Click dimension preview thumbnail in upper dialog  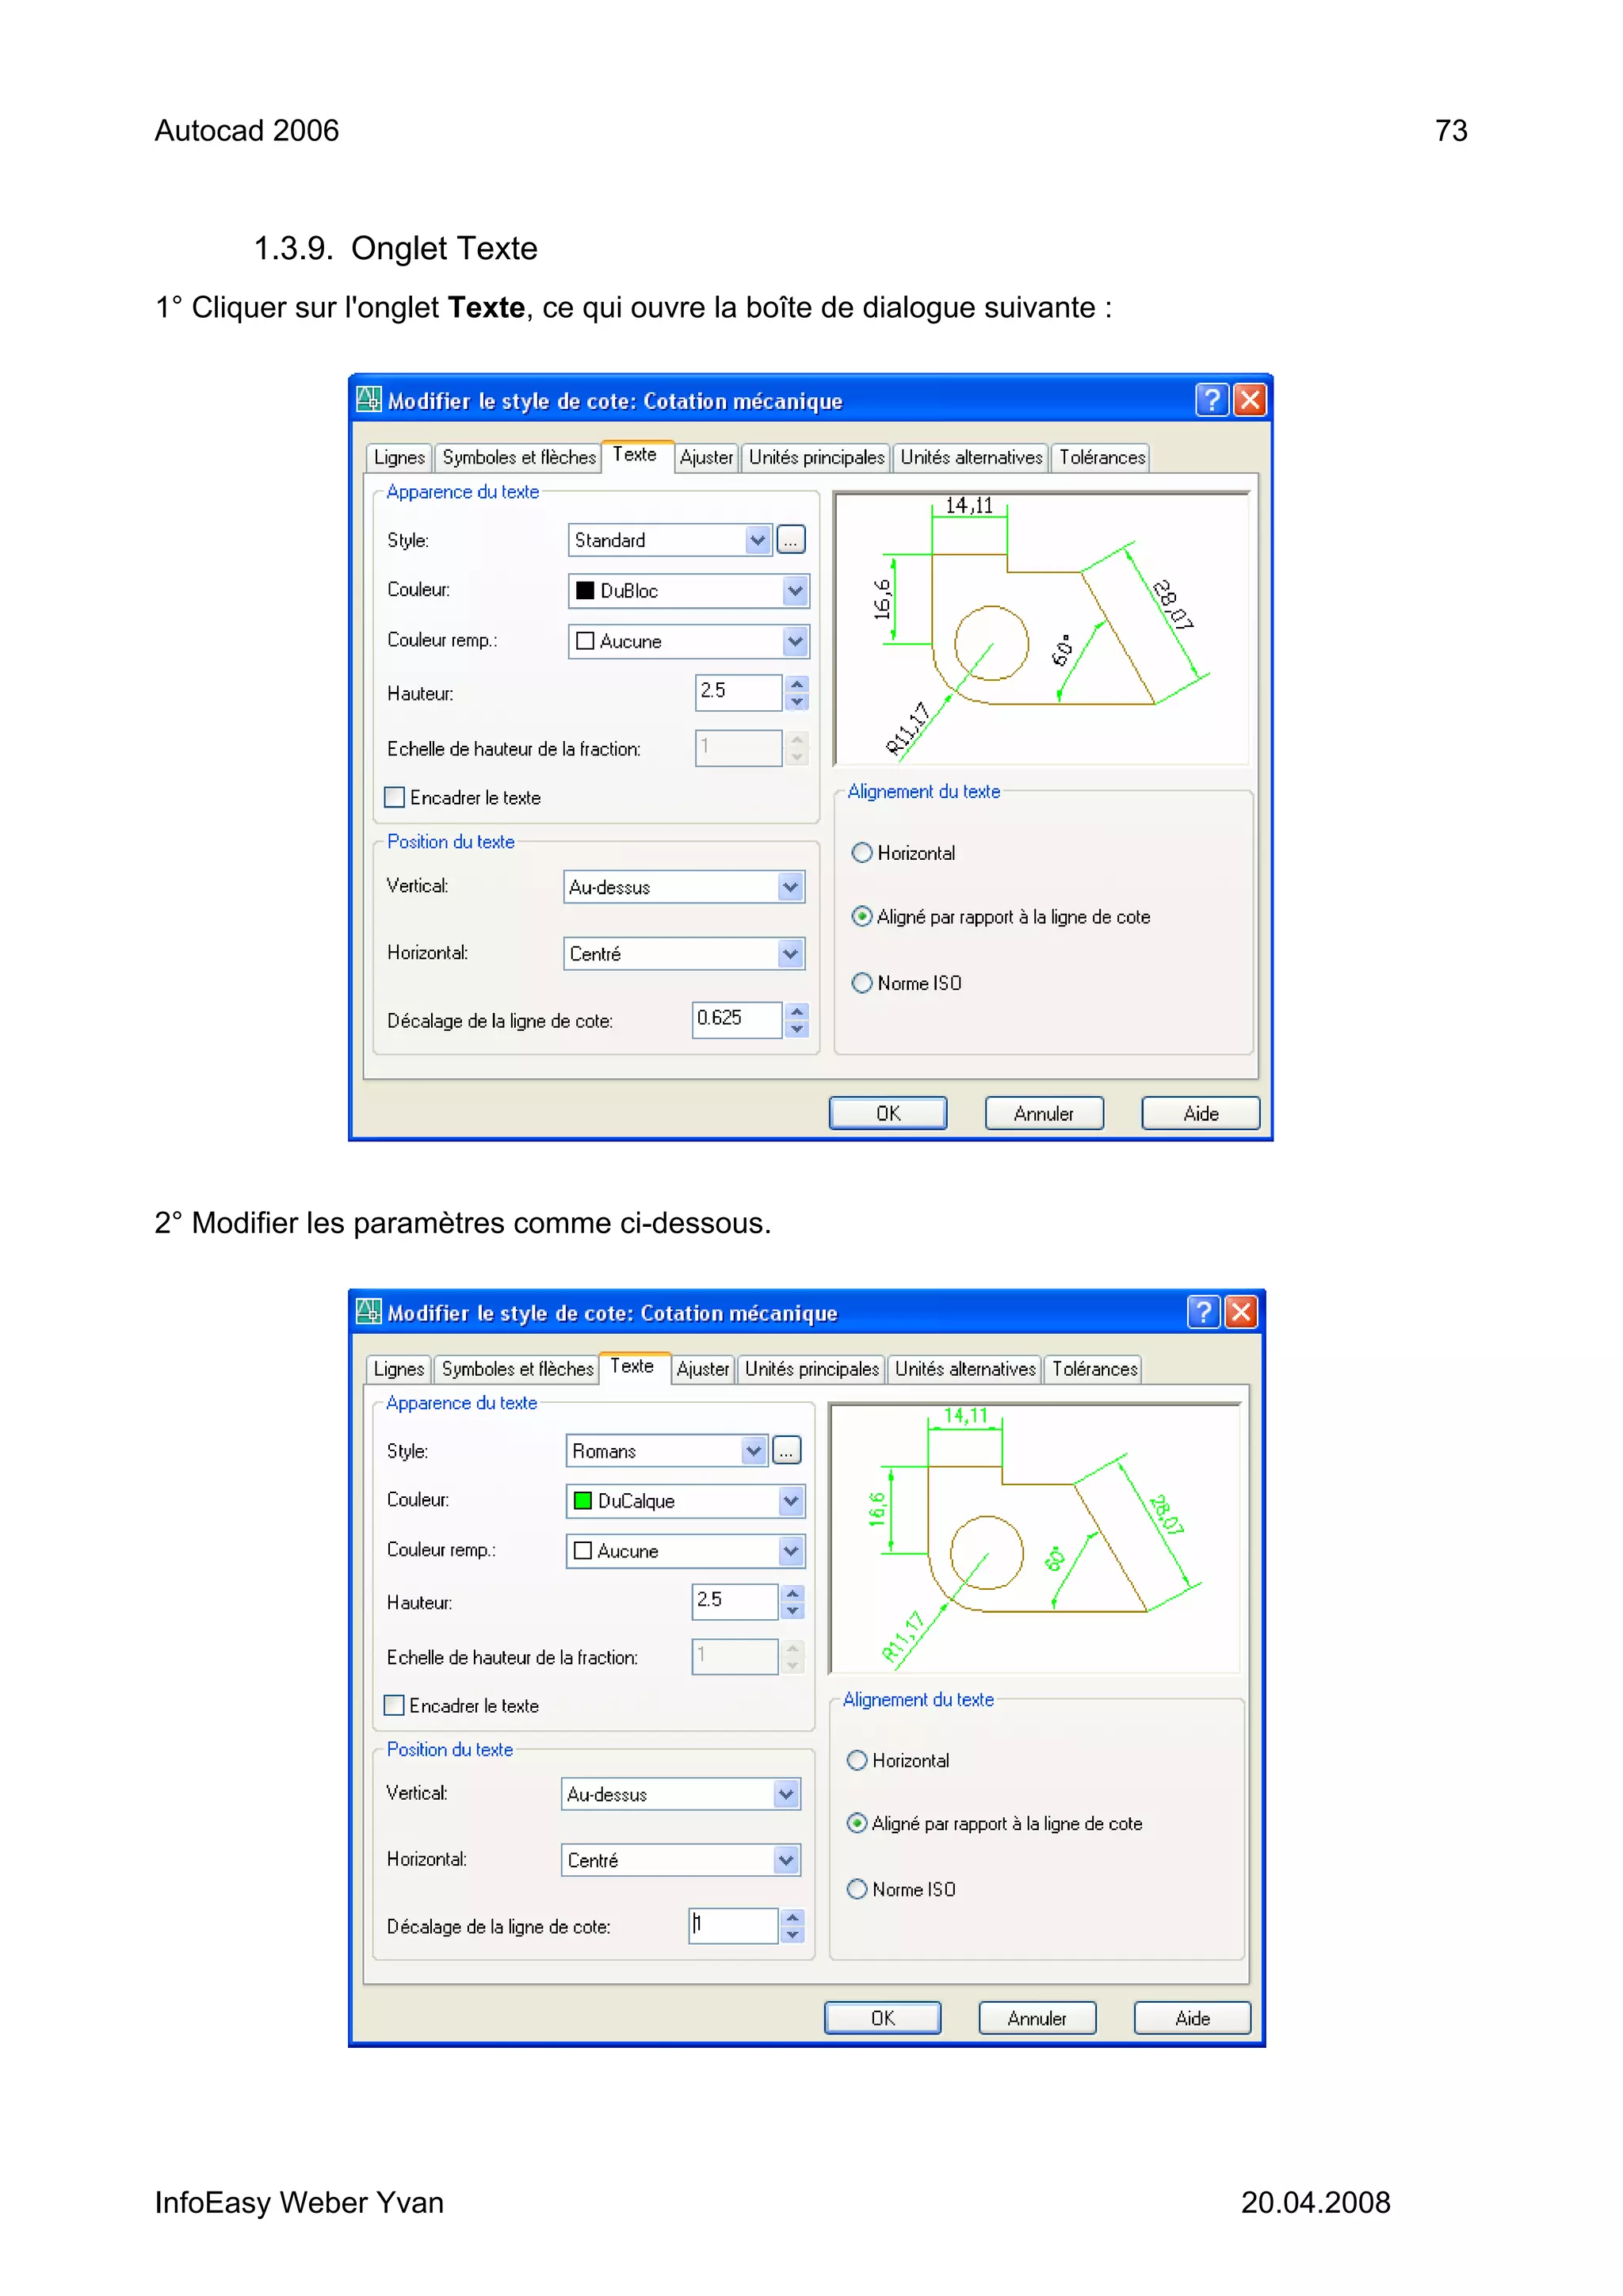1041,628
